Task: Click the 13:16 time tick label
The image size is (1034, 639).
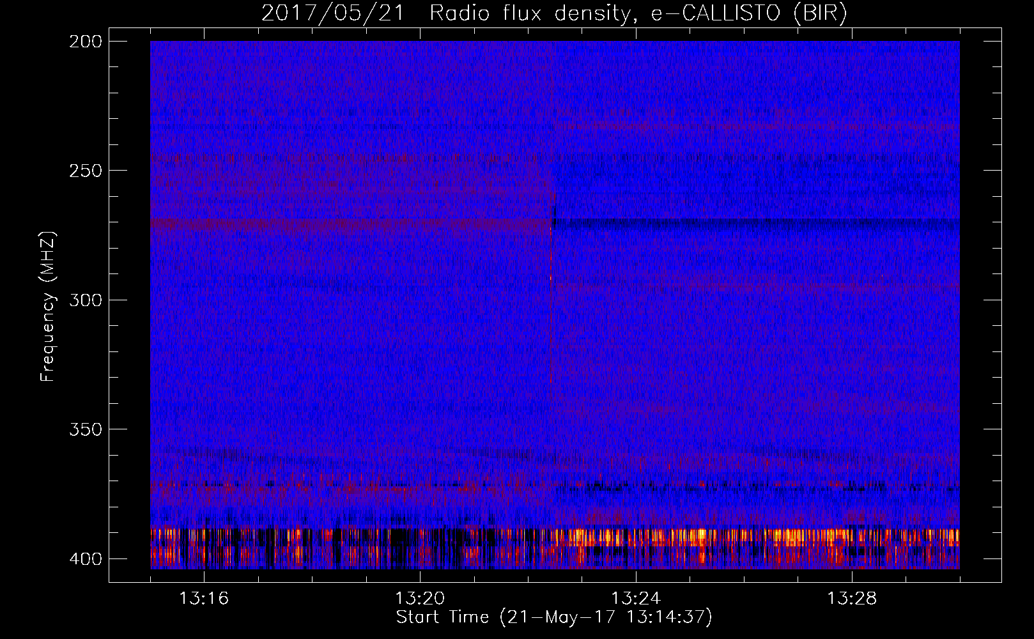Action: 204,599
